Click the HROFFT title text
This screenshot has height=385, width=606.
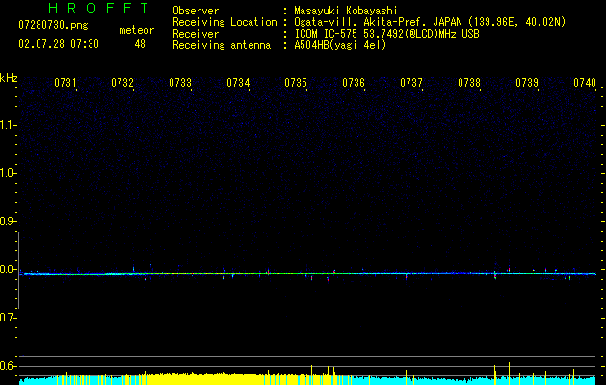point(98,8)
